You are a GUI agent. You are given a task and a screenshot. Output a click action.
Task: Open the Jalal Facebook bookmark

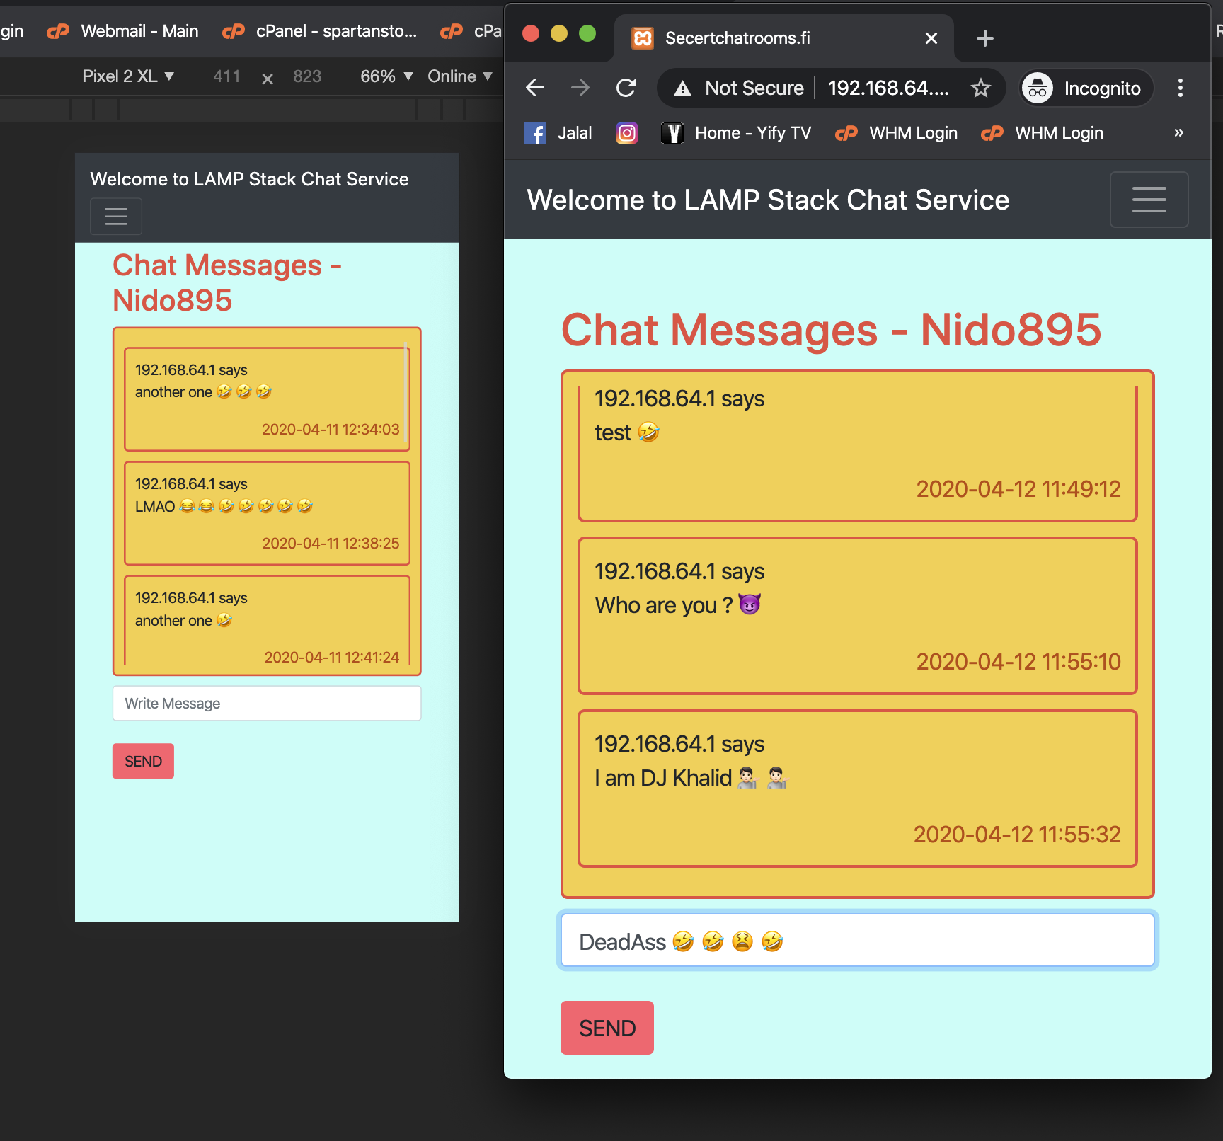tap(558, 133)
